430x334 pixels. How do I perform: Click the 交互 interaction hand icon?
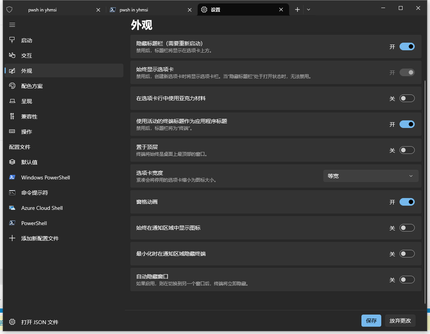(12, 55)
